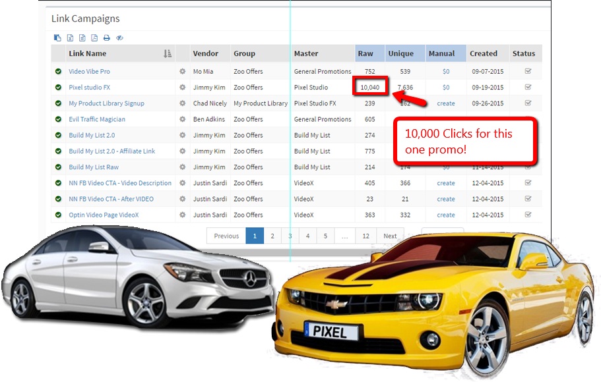Sort table by Raw column header
Image resolution: width=601 pixels, height=382 pixels.
(370, 53)
